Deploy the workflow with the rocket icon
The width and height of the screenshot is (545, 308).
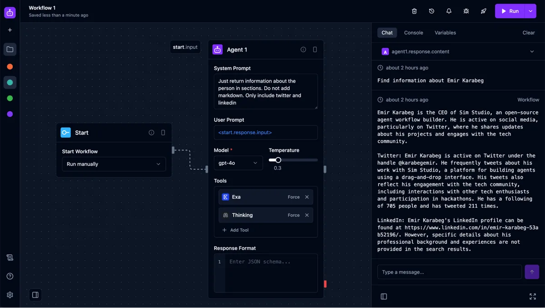483,11
